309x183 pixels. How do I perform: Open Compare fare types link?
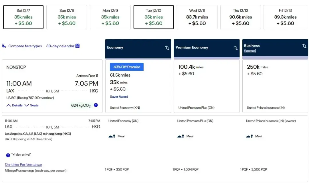25,46
